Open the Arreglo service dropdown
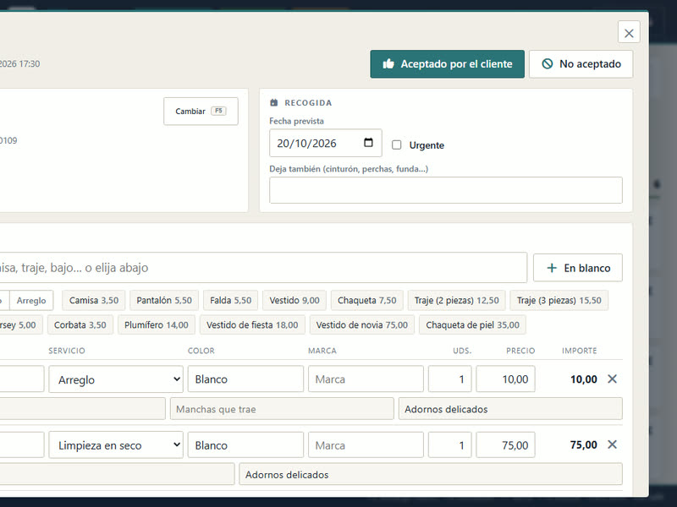 pos(116,379)
